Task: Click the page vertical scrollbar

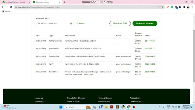Action: tap(194, 56)
